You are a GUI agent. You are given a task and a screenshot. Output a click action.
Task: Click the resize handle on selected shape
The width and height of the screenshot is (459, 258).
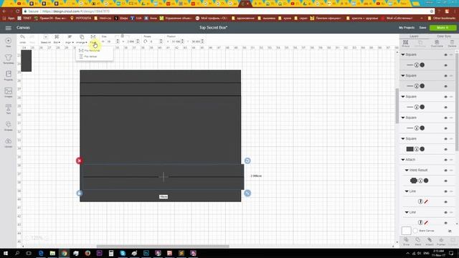point(247,193)
